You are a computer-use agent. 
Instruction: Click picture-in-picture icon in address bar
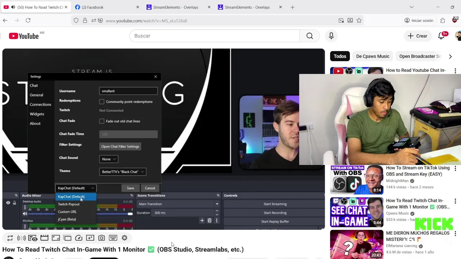pos(341,21)
